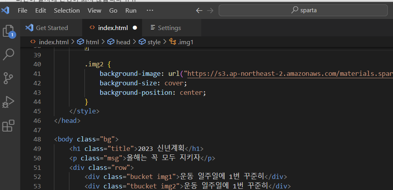Click the .img1 breadcrumb item
The height and width of the screenshot is (190, 393).
tap(181, 42)
